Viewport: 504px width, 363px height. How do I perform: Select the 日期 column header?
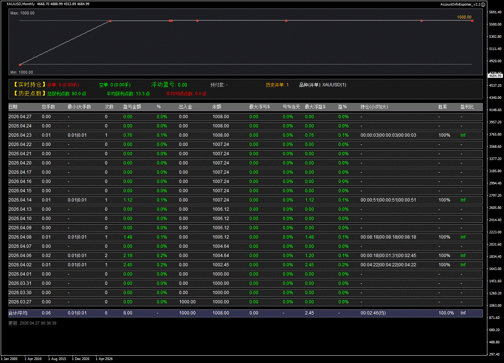click(13, 107)
